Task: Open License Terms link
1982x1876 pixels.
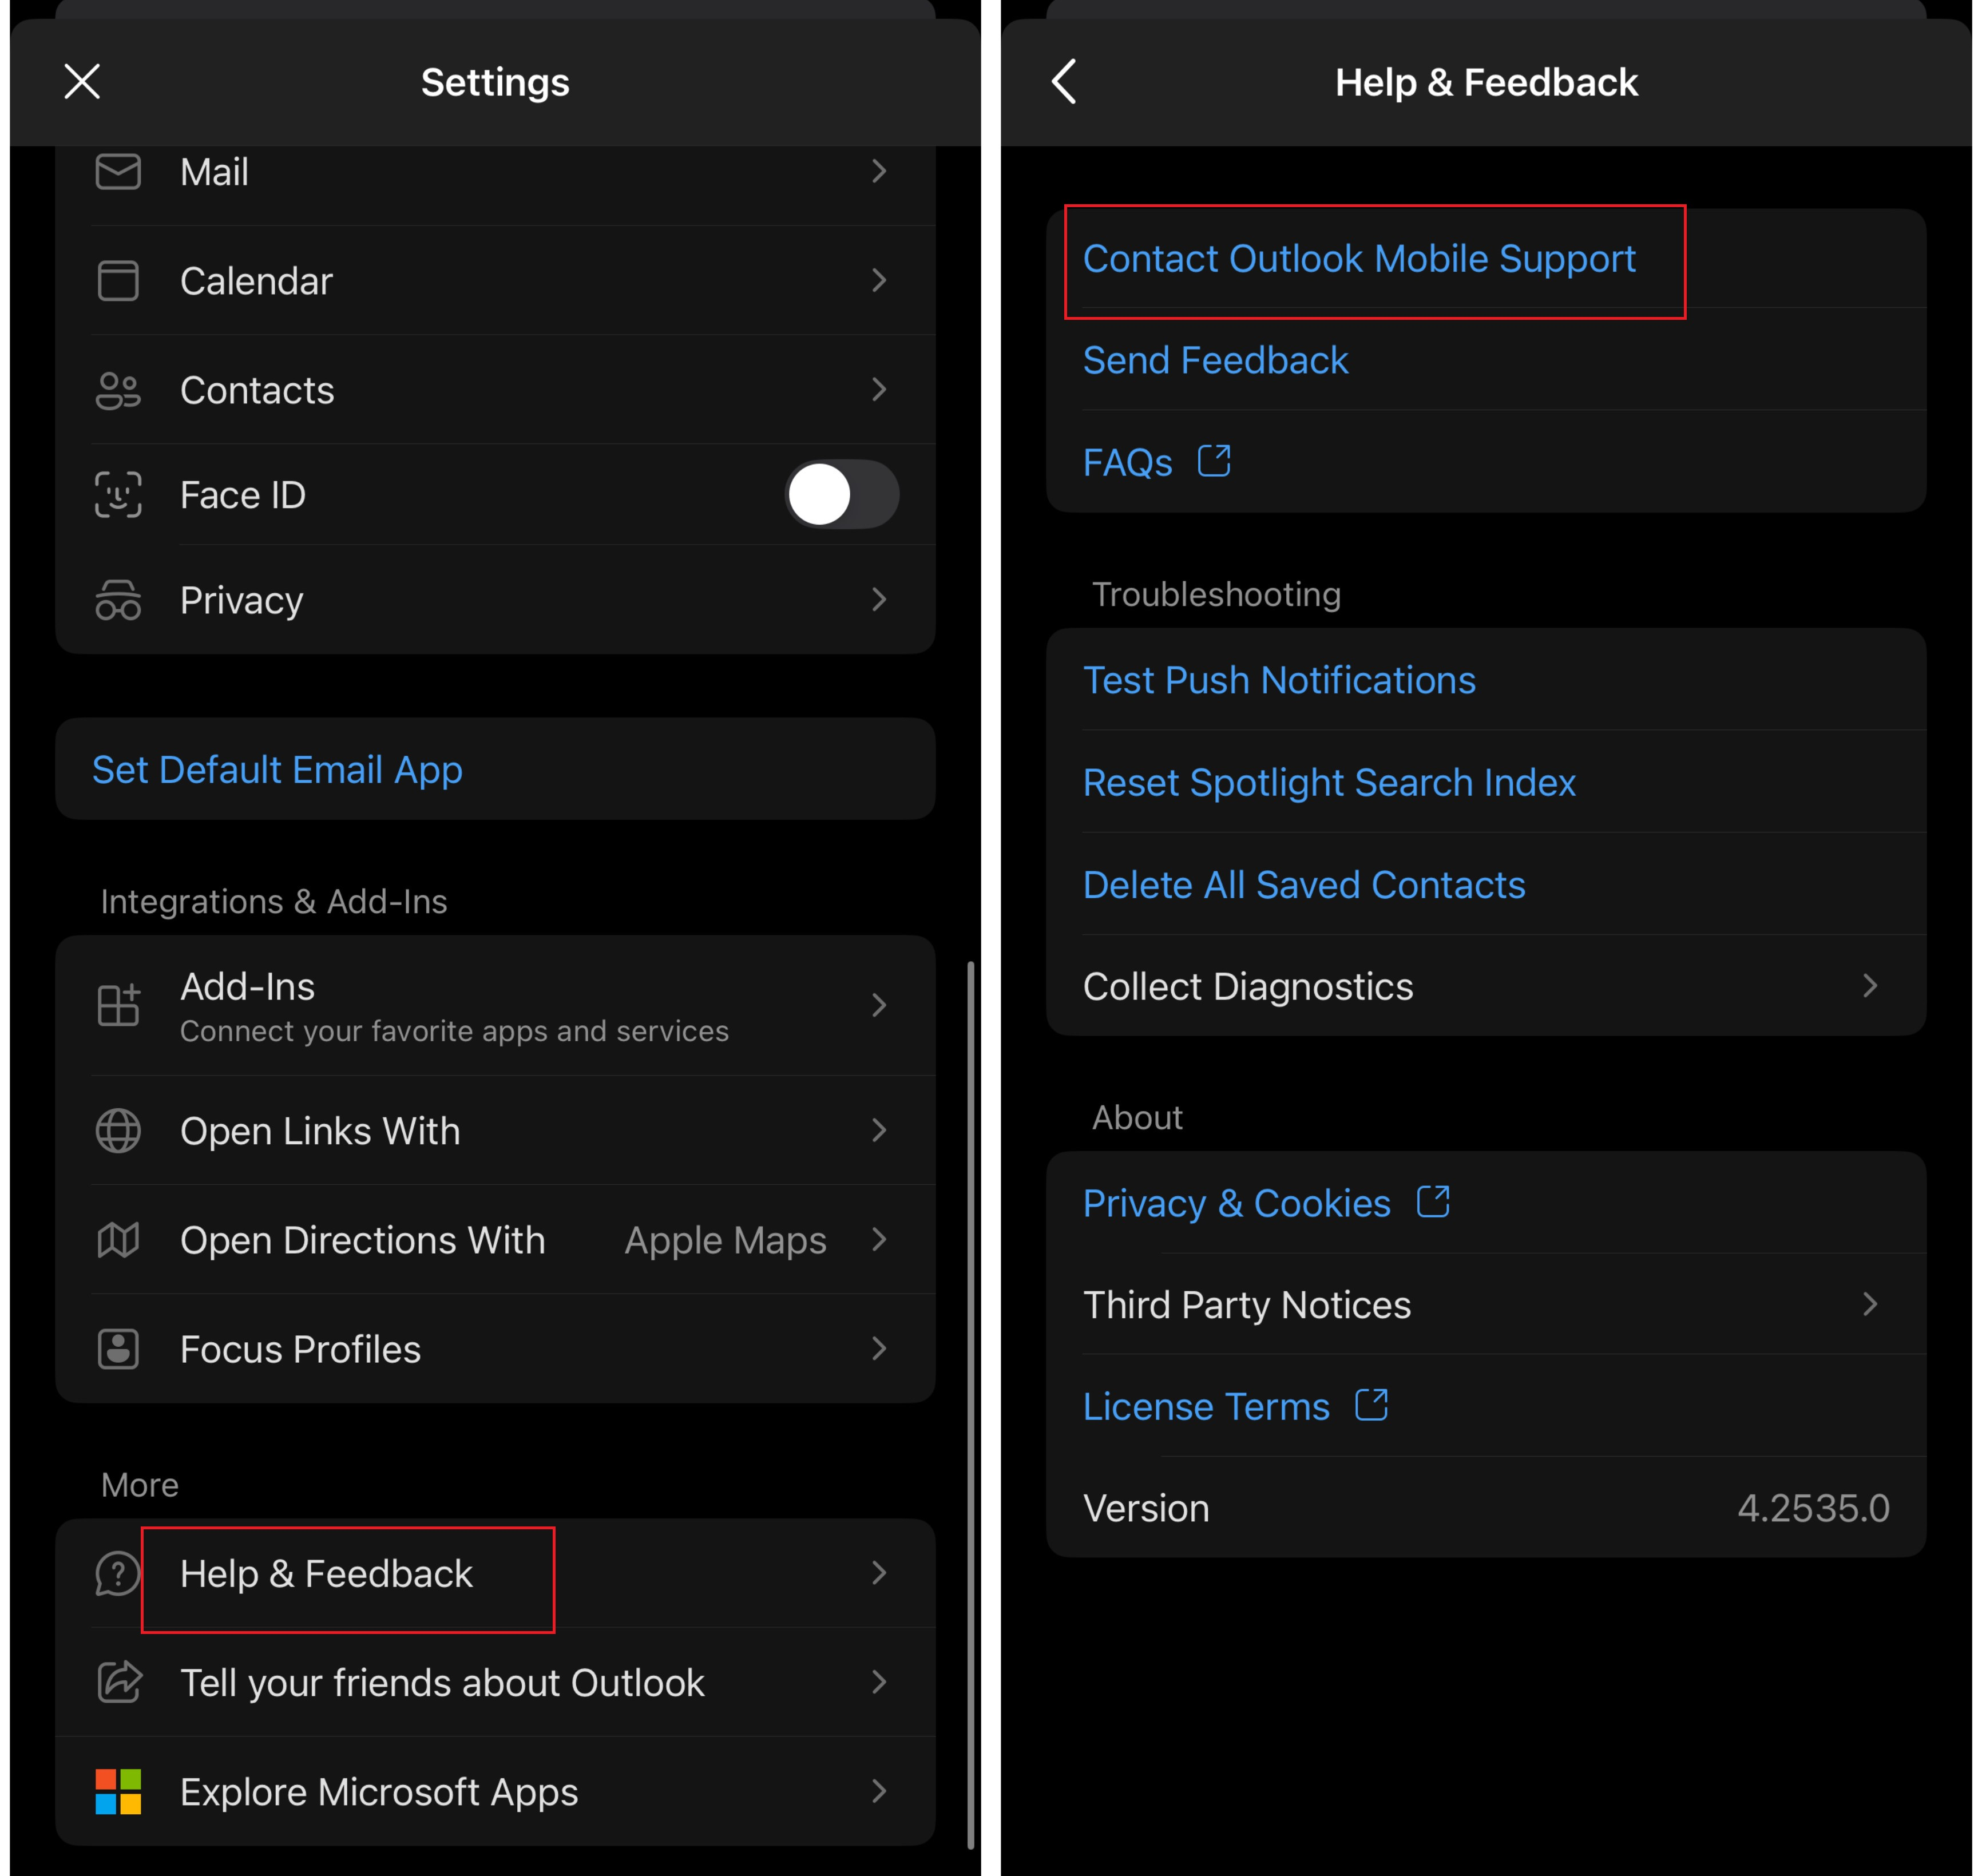Action: point(1486,1406)
